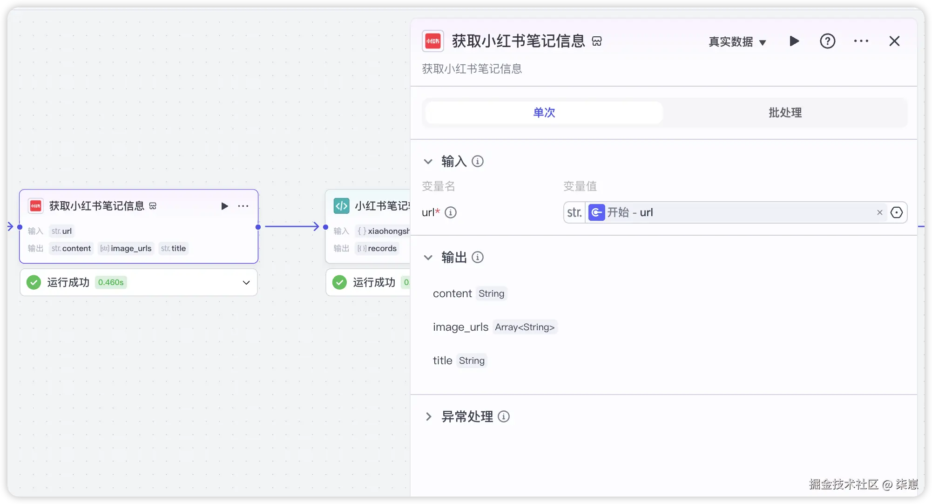Open variable selector icon right of url field
932x504 pixels.
(897, 212)
